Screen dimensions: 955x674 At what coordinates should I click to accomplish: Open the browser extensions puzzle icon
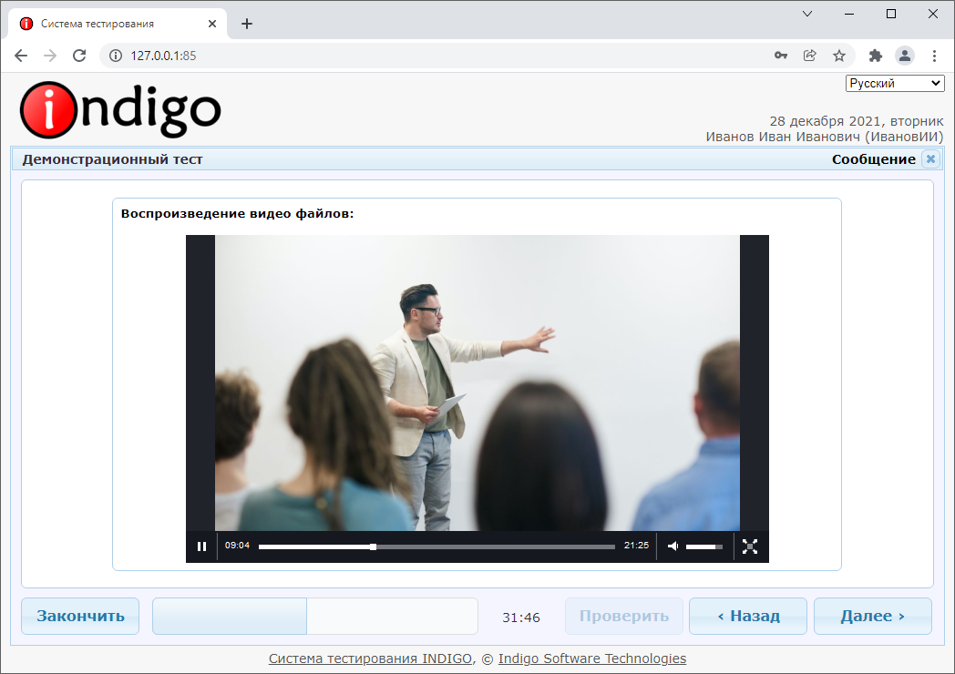tap(875, 56)
